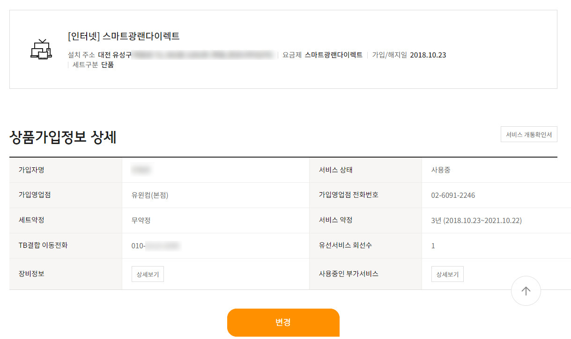
Task: Click the [인터넷] 스마트광랜다이렉트 product title
Action: click(x=124, y=36)
